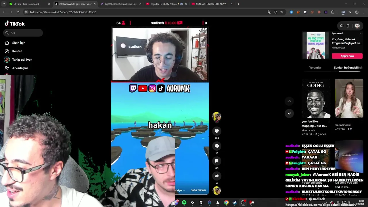The height and width of the screenshot is (207, 368).
Task: Open the creator's avatar beside the video
Action: pos(217,116)
